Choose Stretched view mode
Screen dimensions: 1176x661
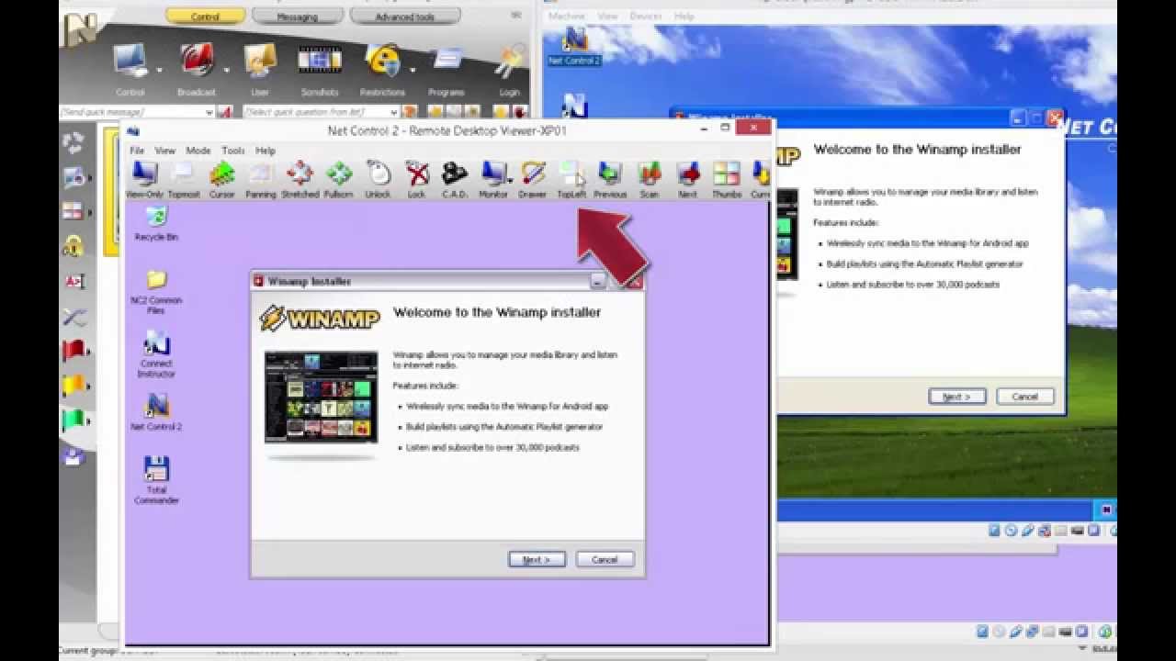tap(300, 179)
